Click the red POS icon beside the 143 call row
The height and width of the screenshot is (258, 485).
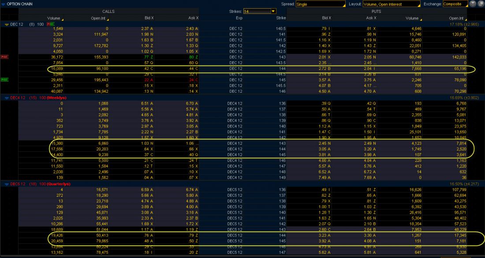click(x=4, y=57)
